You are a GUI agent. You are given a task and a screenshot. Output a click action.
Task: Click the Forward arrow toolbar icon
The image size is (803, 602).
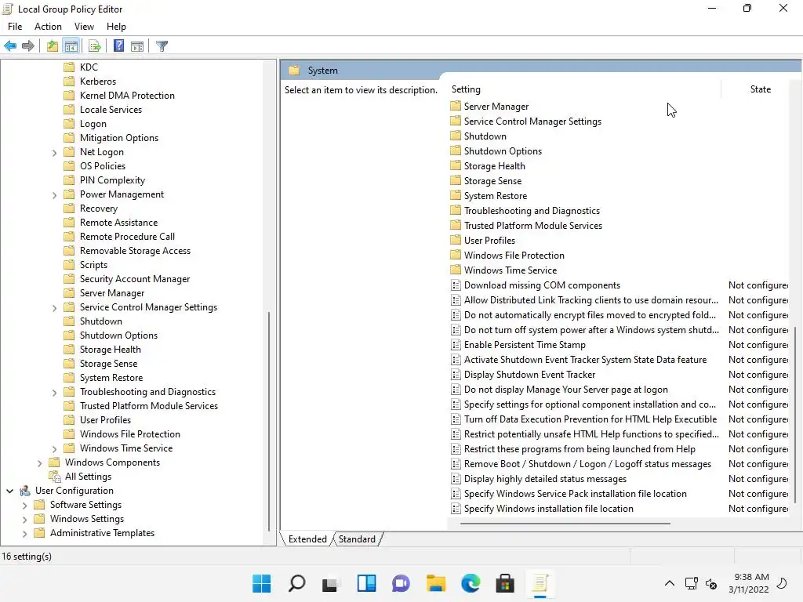click(28, 46)
